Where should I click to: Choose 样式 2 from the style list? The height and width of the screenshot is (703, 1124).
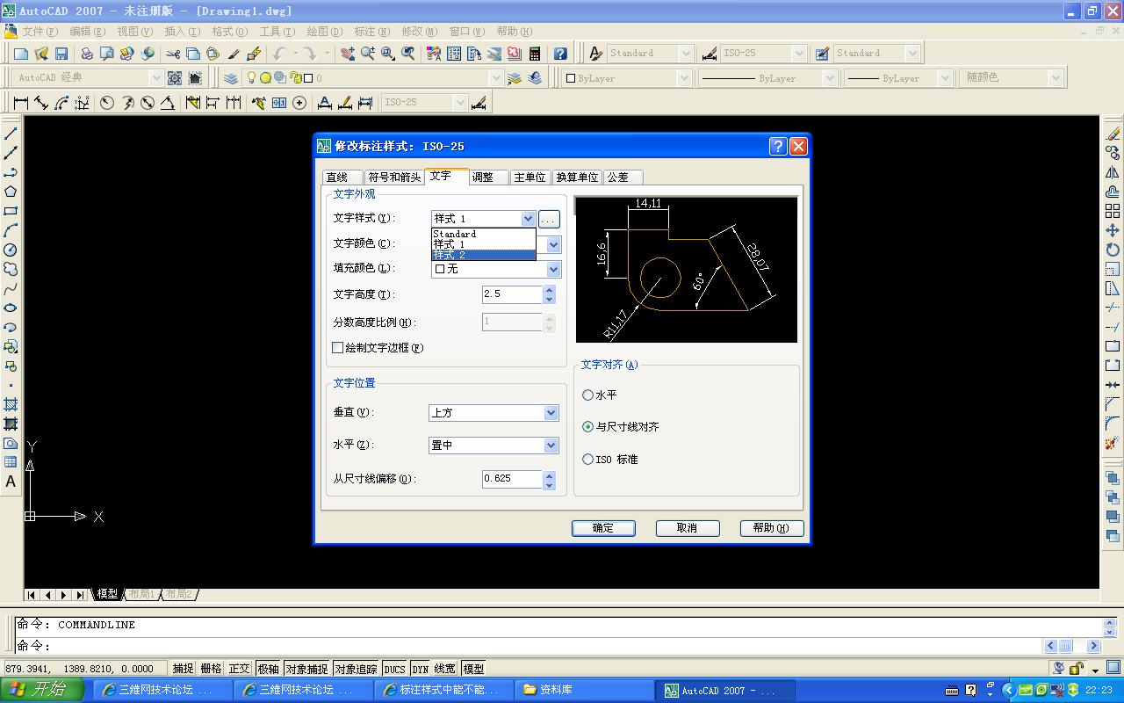(483, 255)
